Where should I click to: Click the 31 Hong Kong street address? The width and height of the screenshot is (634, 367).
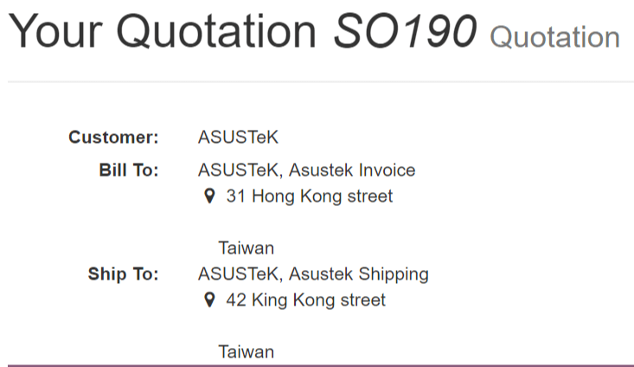tap(310, 196)
